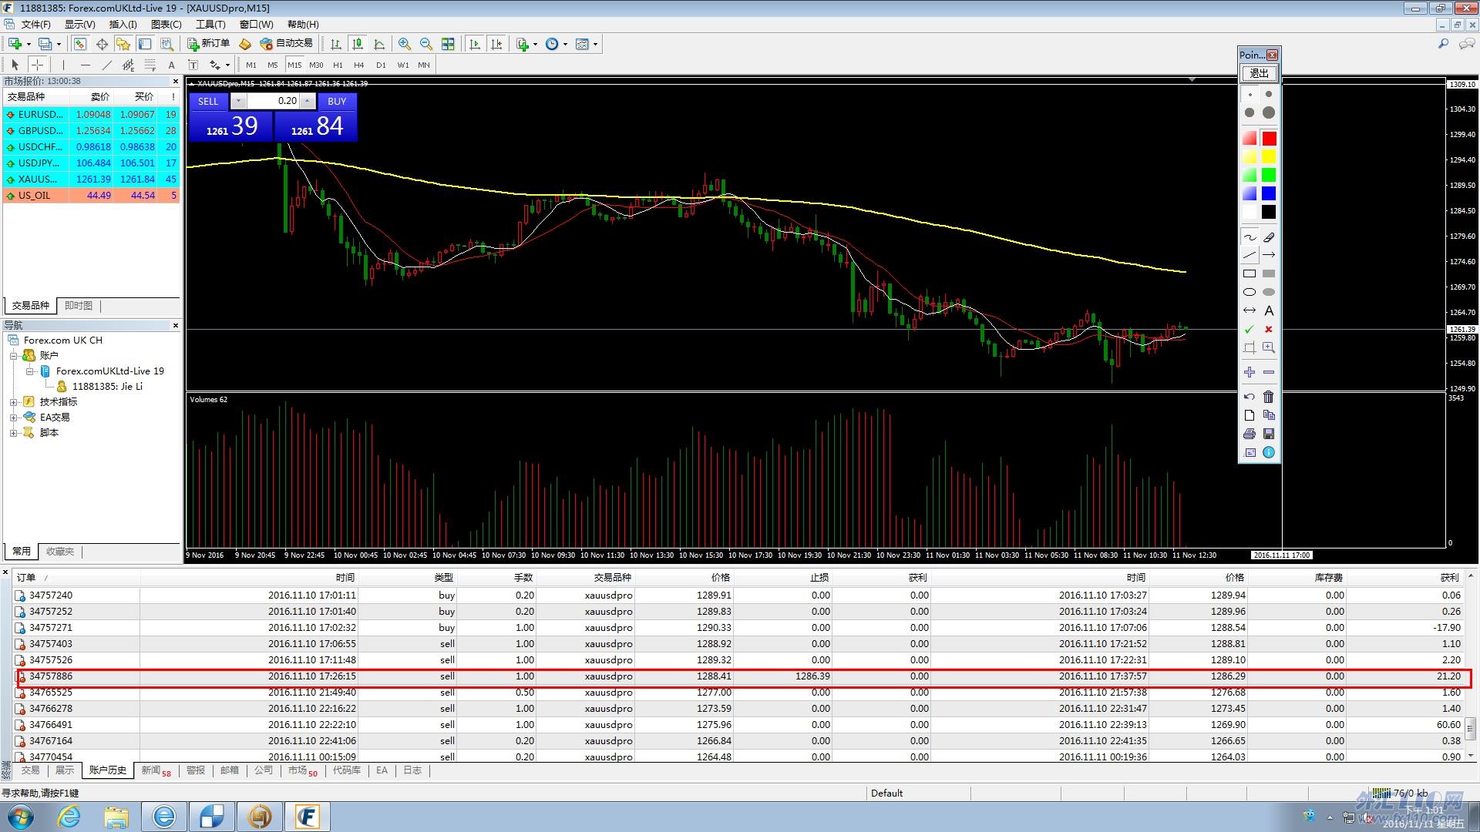This screenshot has height=832, width=1480.
Task: Select the D1 timeframe
Action: pyautogui.click(x=381, y=65)
